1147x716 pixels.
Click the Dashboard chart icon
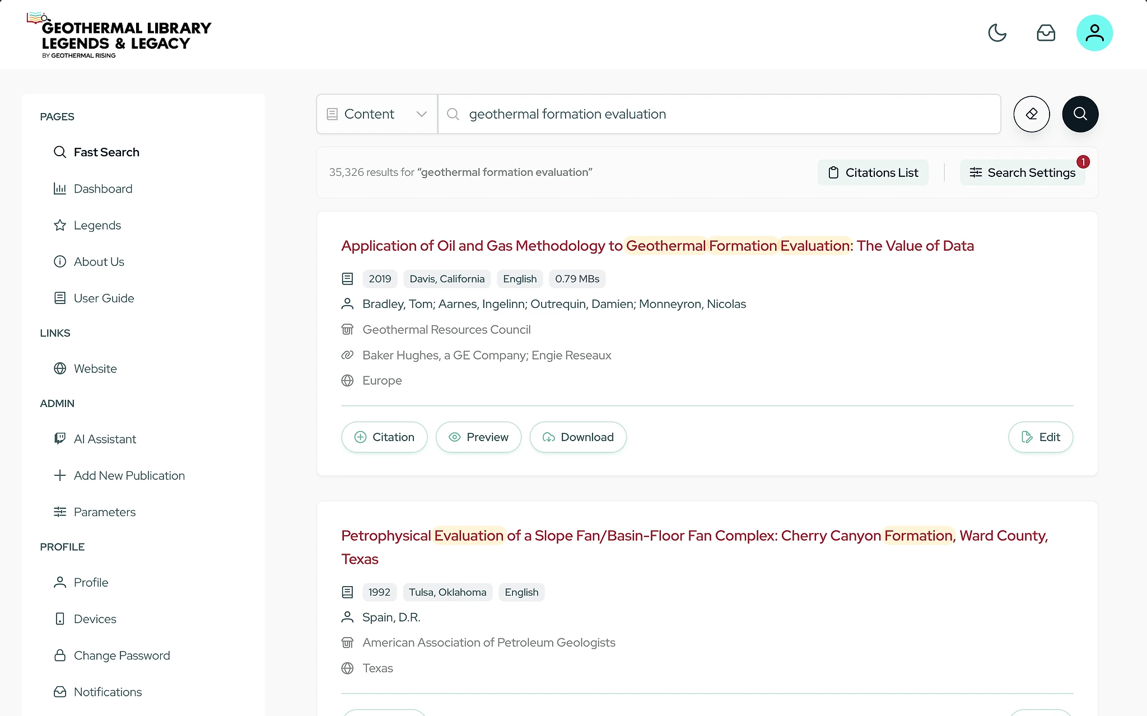tap(60, 189)
